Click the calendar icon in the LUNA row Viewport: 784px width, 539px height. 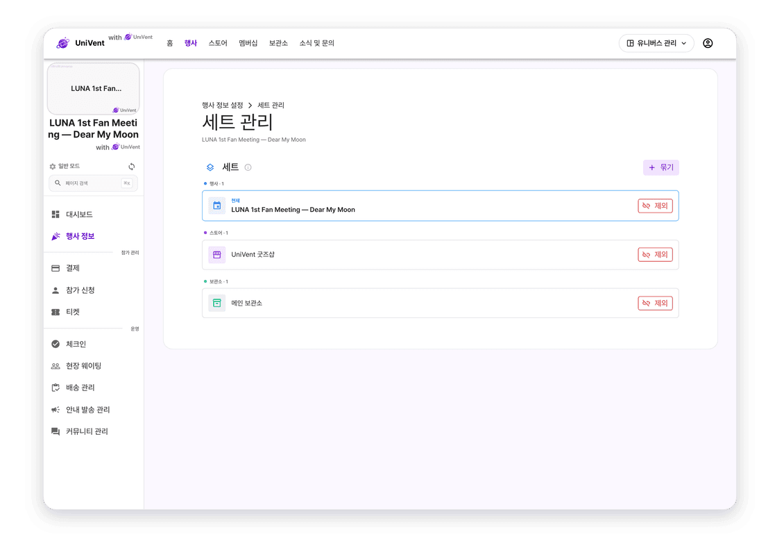[x=217, y=206]
